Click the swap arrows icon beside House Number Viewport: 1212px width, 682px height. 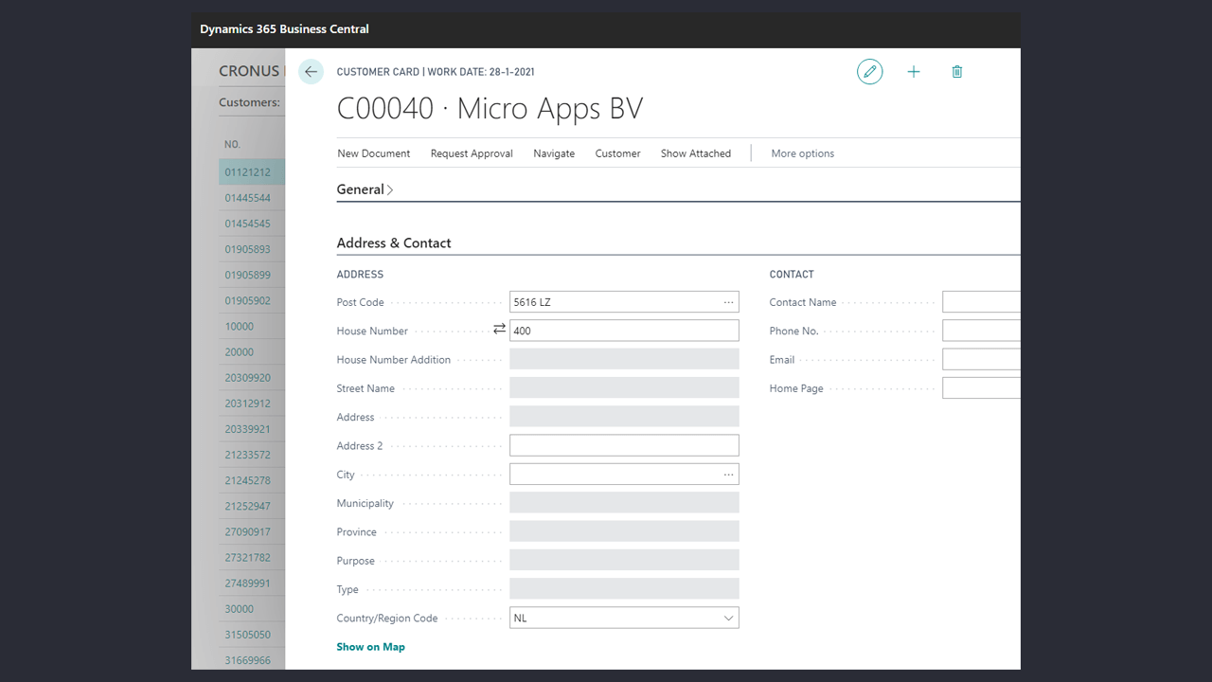(x=499, y=330)
